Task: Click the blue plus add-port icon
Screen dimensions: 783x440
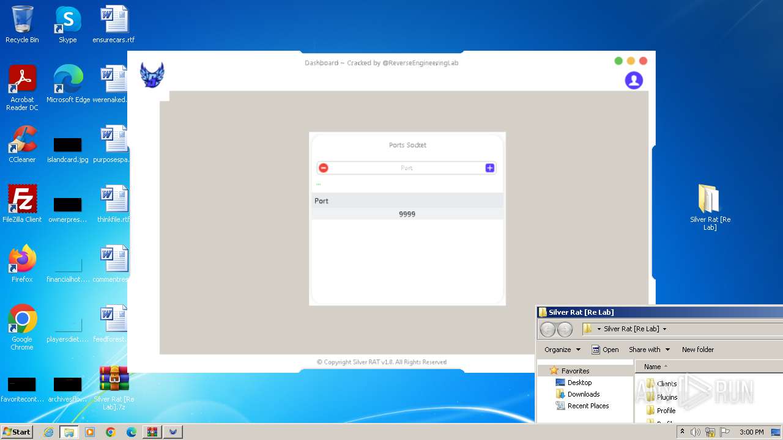Action: [x=490, y=168]
